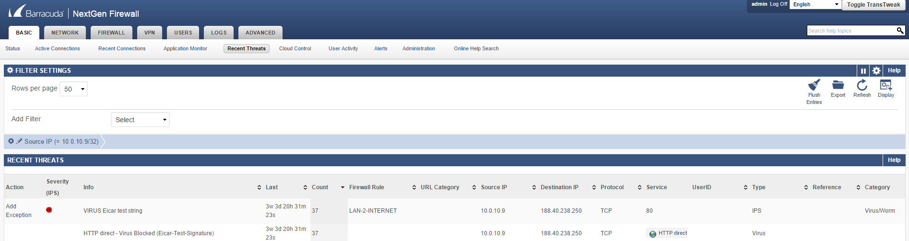Viewport: 909px width, 241px height.
Task: Click the HTTP direct service globe icon
Action: 652,234
